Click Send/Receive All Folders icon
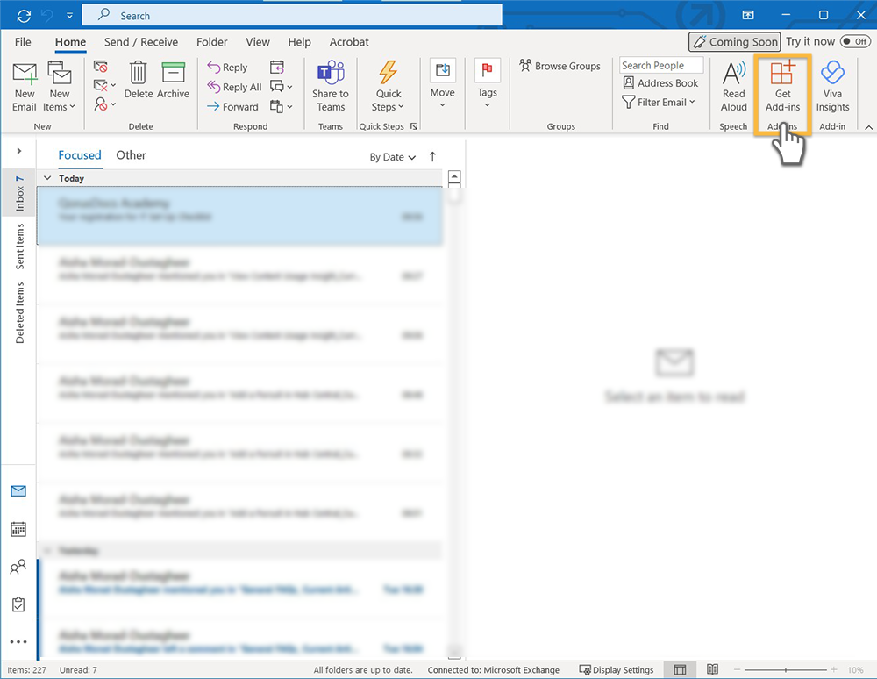This screenshot has height=679, width=877. (24, 16)
